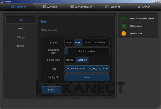
Task: Open the Share tab
Action: [144, 7]
